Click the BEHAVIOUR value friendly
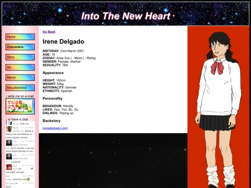This screenshot has width=251, height=188. [x=68, y=106]
